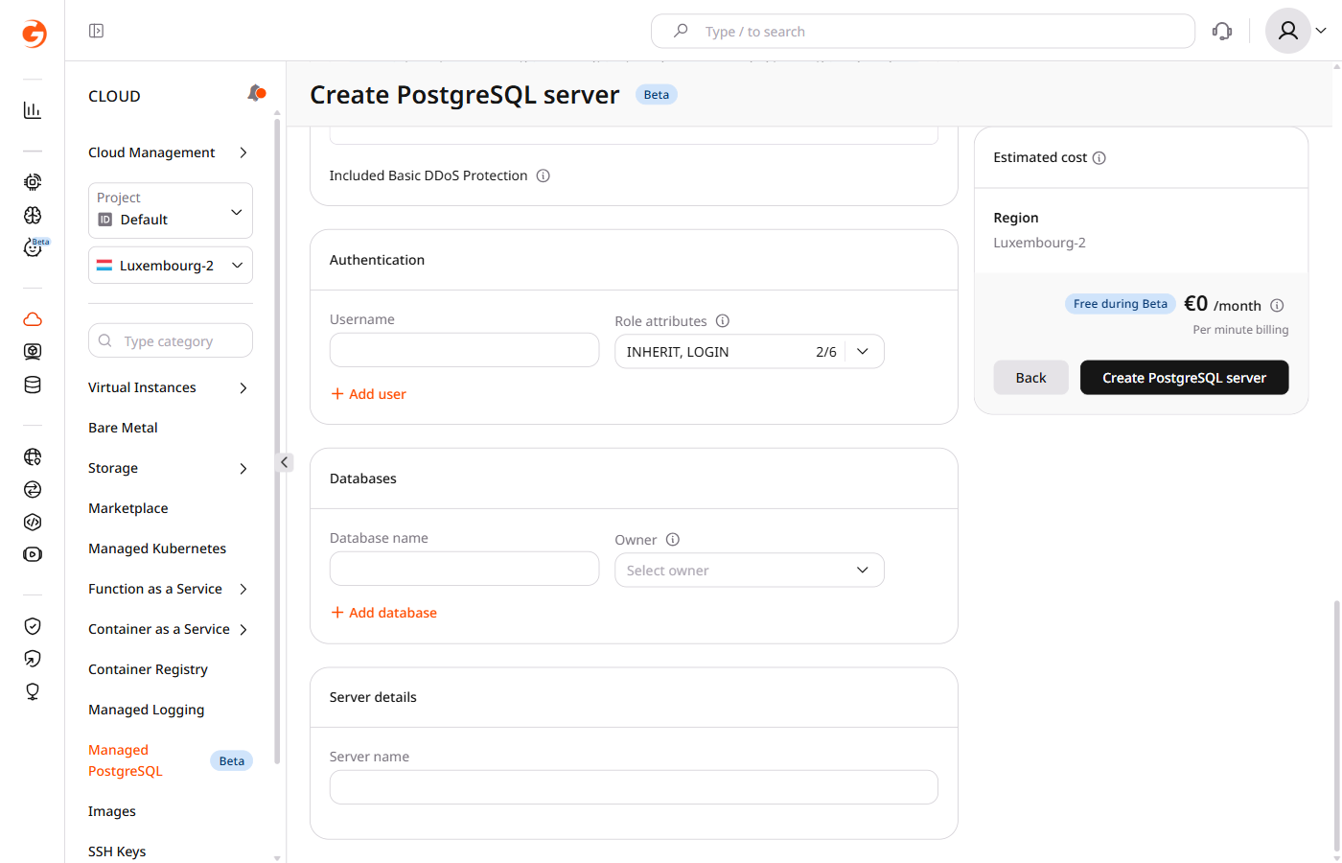Open the chip processor icon in sidebar
Screen dimensions: 1342x863
[x=33, y=182]
